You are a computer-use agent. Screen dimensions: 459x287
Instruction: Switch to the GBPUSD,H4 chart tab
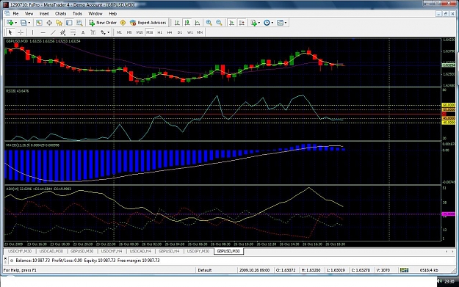(x=169, y=251)
